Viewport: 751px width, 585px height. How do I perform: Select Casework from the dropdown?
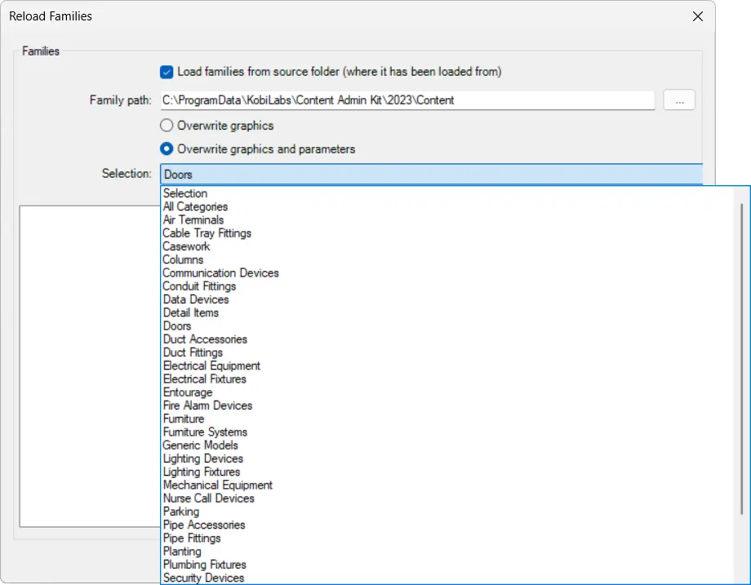185,246
